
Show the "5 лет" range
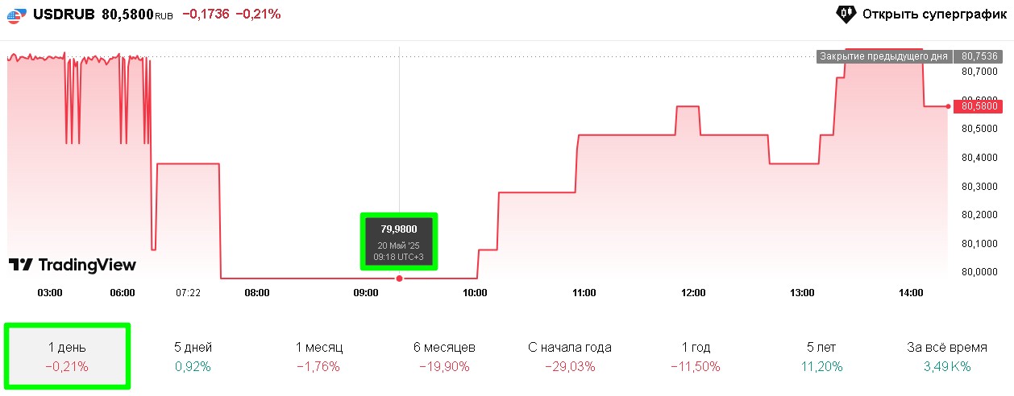(821, 357)
